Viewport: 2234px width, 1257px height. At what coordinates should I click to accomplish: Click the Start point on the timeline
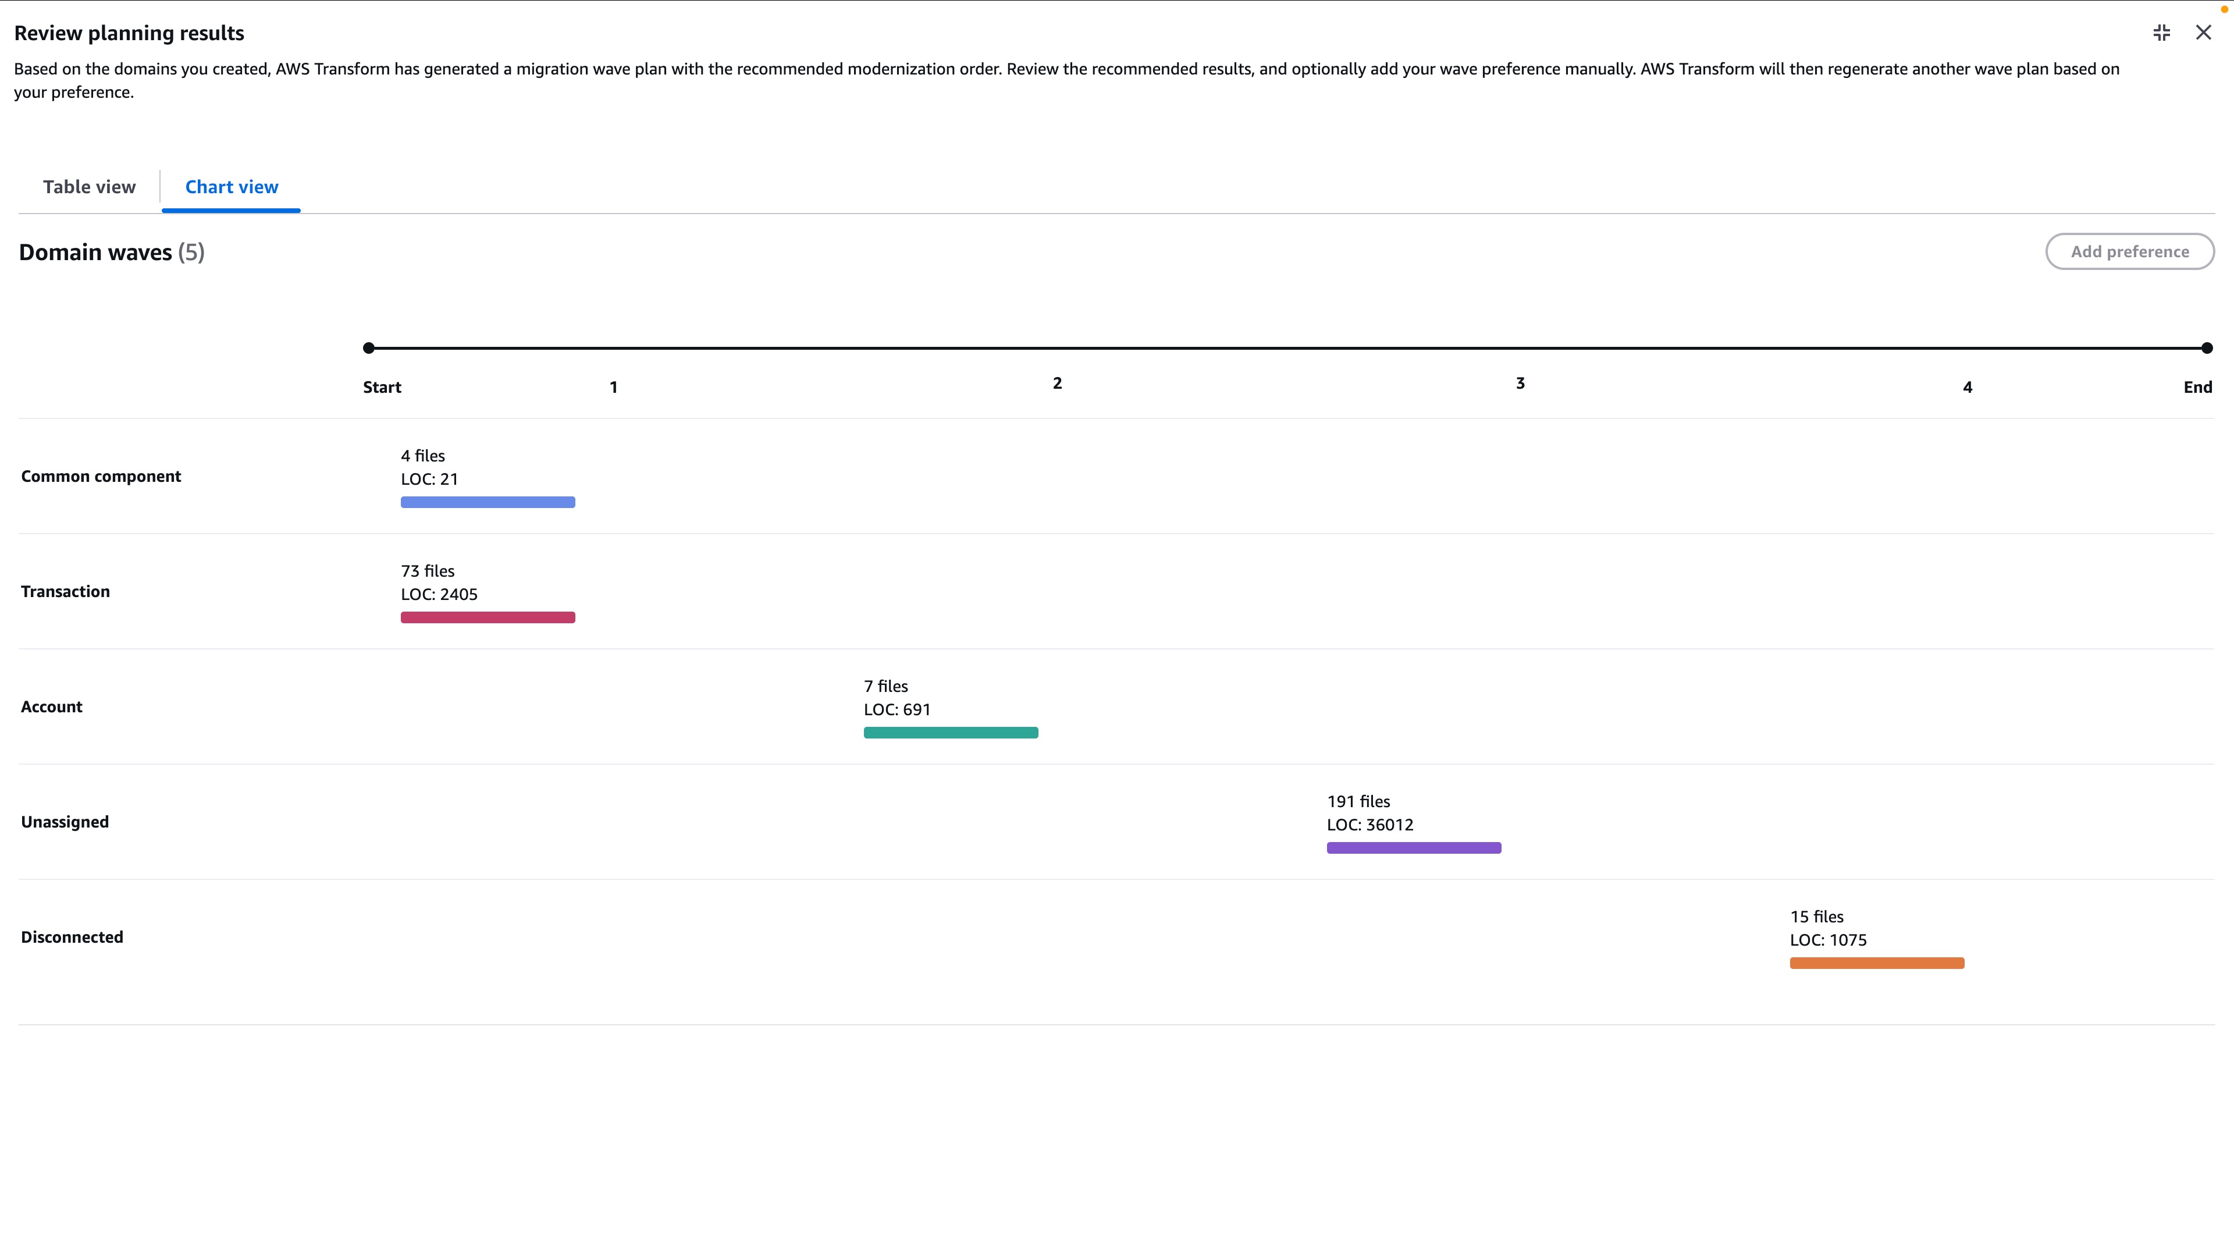coord(369,347)
